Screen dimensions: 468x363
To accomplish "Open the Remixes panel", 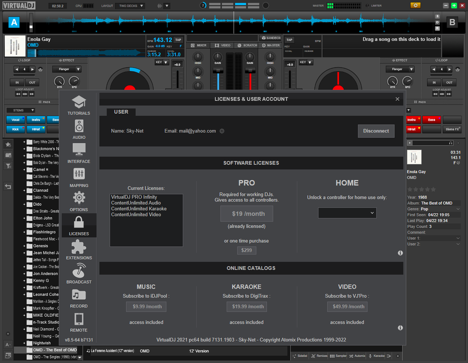I will 319,356.
